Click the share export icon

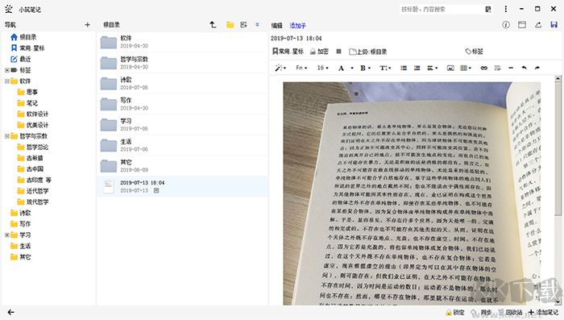538,25
